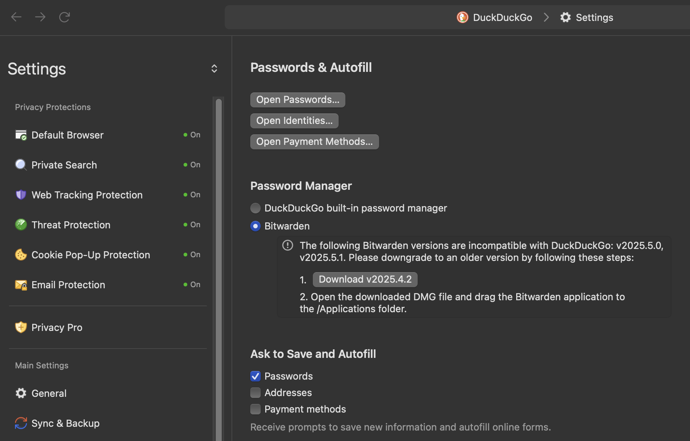Open Threat Protection settings
Viewport: 690px width, 441px height.
[x=108, y=225]
